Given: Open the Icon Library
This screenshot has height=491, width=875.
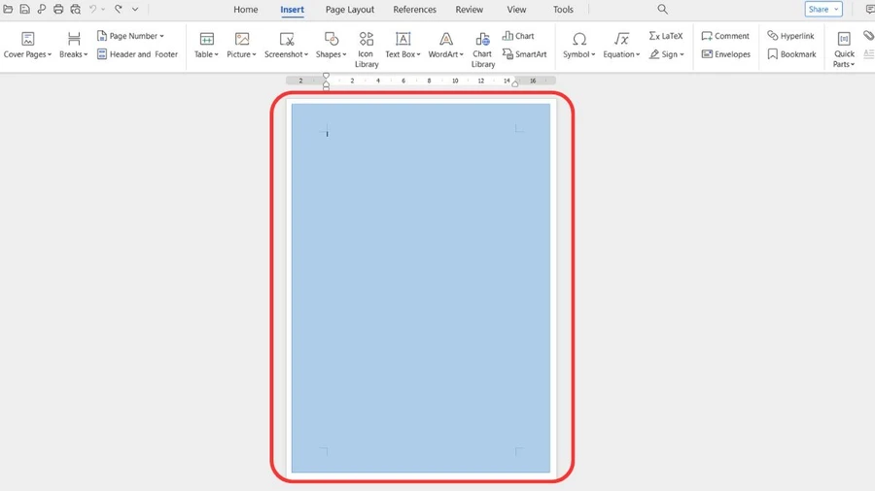Looking at the screenshot, I should click(x=367, y=49).
